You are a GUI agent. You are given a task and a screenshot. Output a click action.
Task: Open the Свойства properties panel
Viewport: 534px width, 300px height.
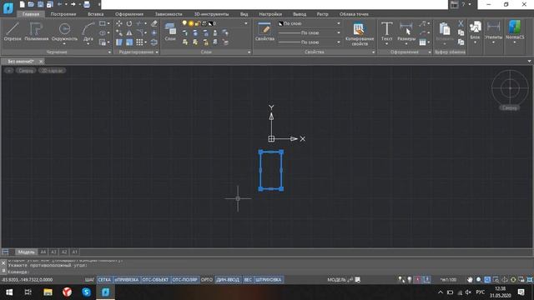click(x=264, y=32)
